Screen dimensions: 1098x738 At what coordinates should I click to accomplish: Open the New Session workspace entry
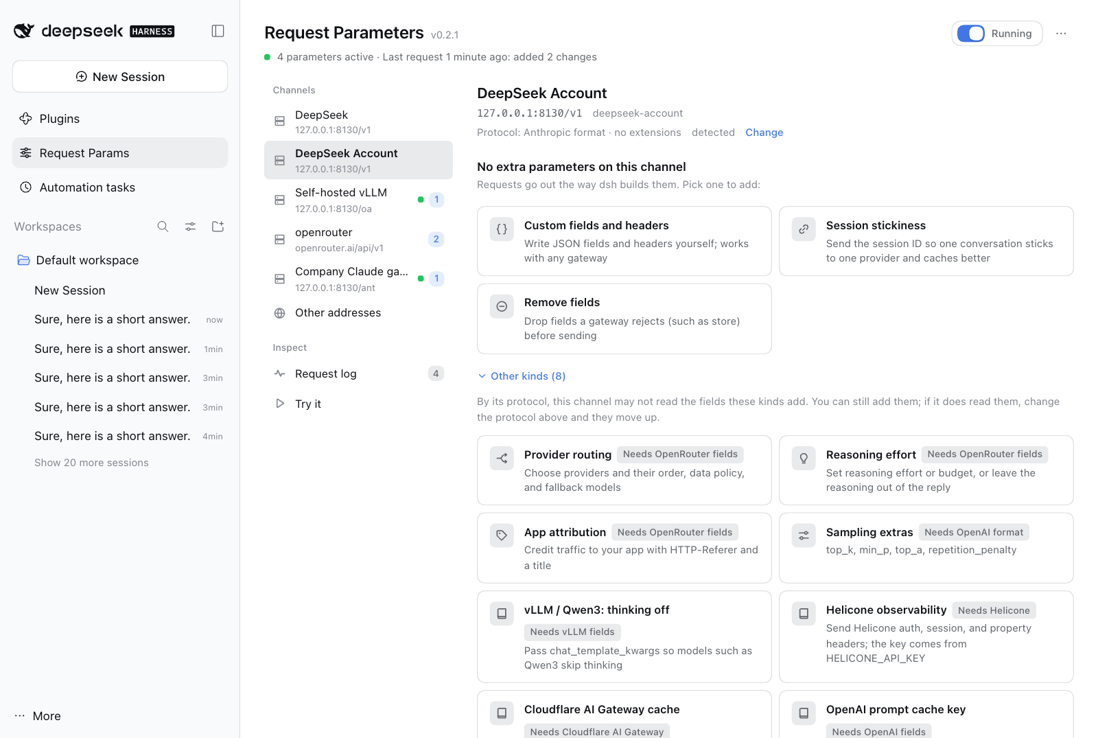(x=120, y=290)
